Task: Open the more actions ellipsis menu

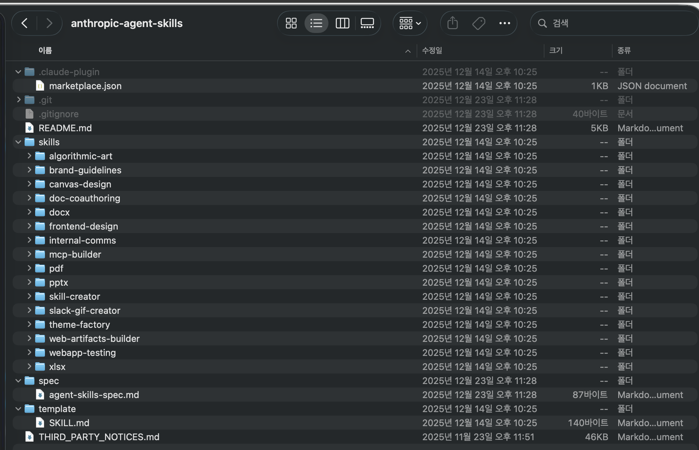Action: tap(505, 23)
